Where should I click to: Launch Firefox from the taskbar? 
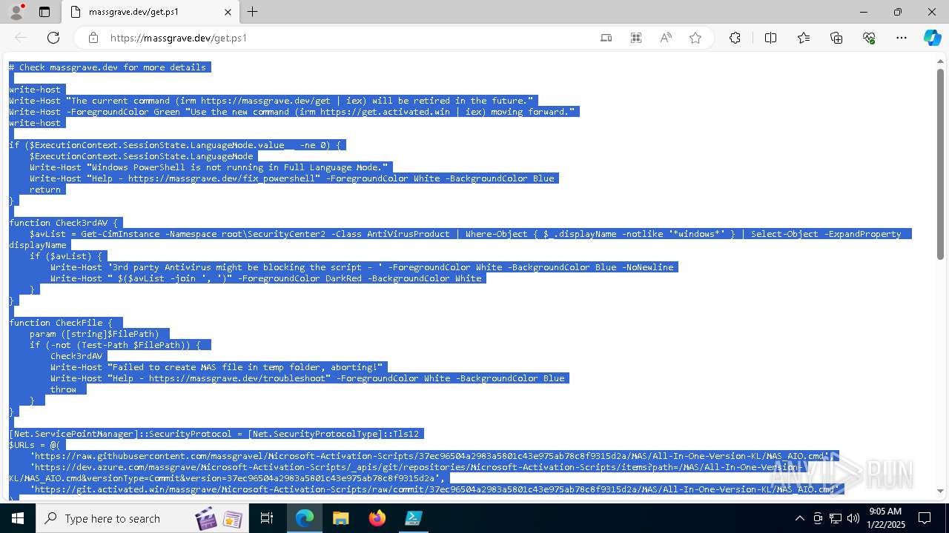pyautogui.click(x=377, y=518)
